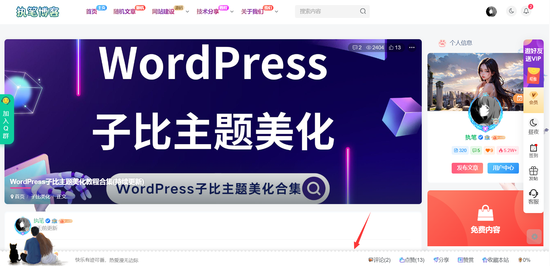Image resolution: width=550 pixels, height=266 pixels.
Task: Select 网站建设 in the top navigation
Action: coord(163,12)
